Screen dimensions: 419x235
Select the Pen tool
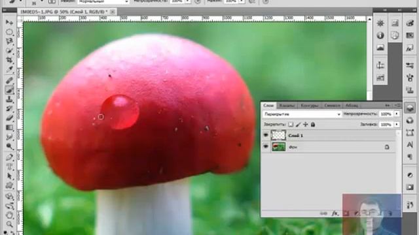click(9, 157)
